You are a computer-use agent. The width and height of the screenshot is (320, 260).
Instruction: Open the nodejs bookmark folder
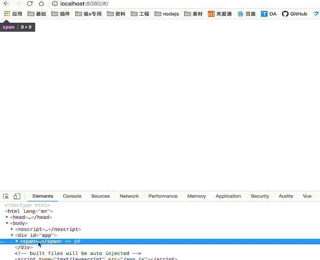[x=167, y=14]
